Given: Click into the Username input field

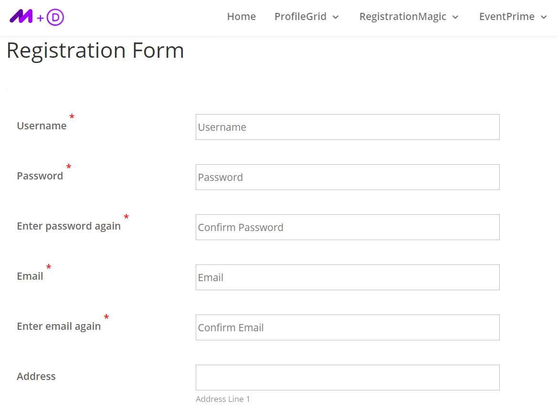Looking at the screenshot, I should (x=347, y=127).
